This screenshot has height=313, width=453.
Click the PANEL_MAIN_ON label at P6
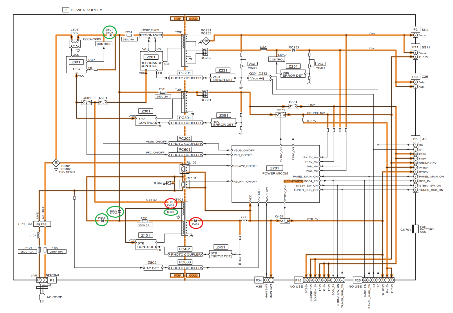coord(431,177)
